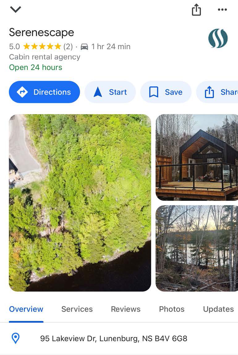Image resolution: width=238 pixels, height=355 pixels.
Task: Click the car travel time icon
Action: tap(84, 47)
